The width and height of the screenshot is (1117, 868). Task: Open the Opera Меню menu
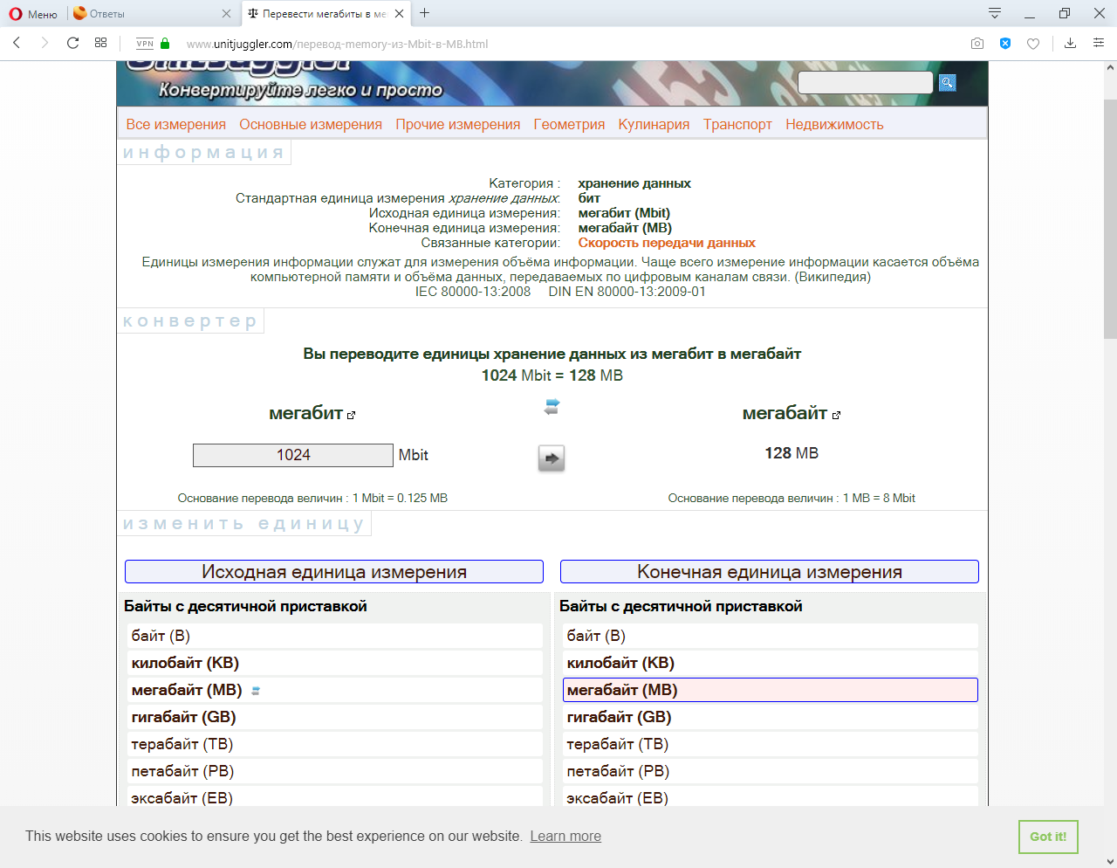tap(33, 14)
